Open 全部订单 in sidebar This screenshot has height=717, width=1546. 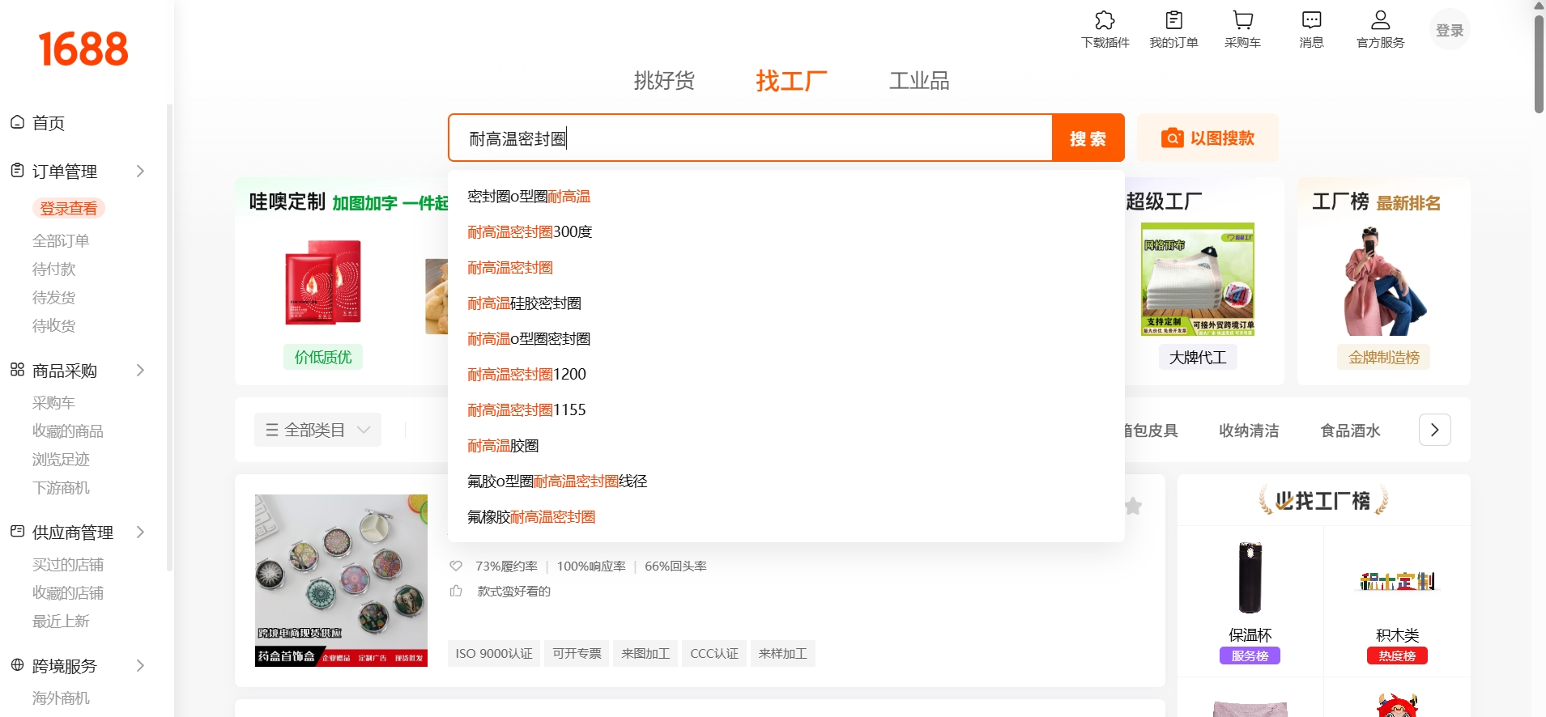click(x=61, y=240)
